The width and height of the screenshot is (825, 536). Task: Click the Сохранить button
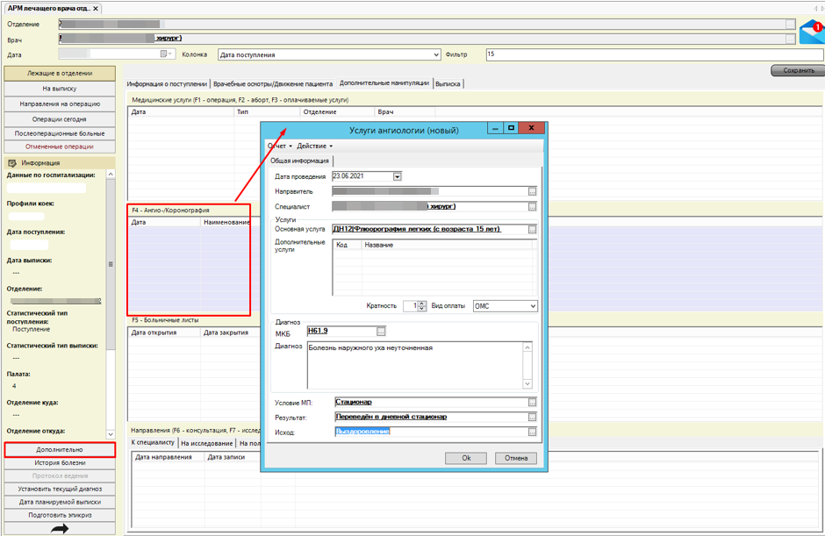[x=798, y=70]
